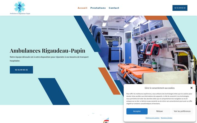
Task: Click the Ambulances Rigaudeau-Papin hero heading
Action: coord(48,51)
